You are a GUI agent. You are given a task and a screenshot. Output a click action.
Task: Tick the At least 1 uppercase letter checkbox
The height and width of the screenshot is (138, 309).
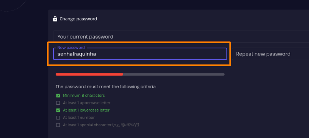tap(58, 103)
